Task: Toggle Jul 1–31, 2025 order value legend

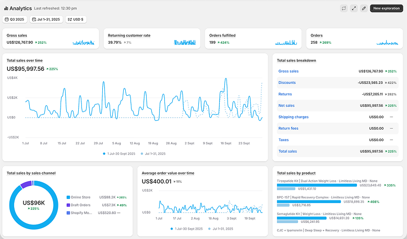Action: point(221,229)
